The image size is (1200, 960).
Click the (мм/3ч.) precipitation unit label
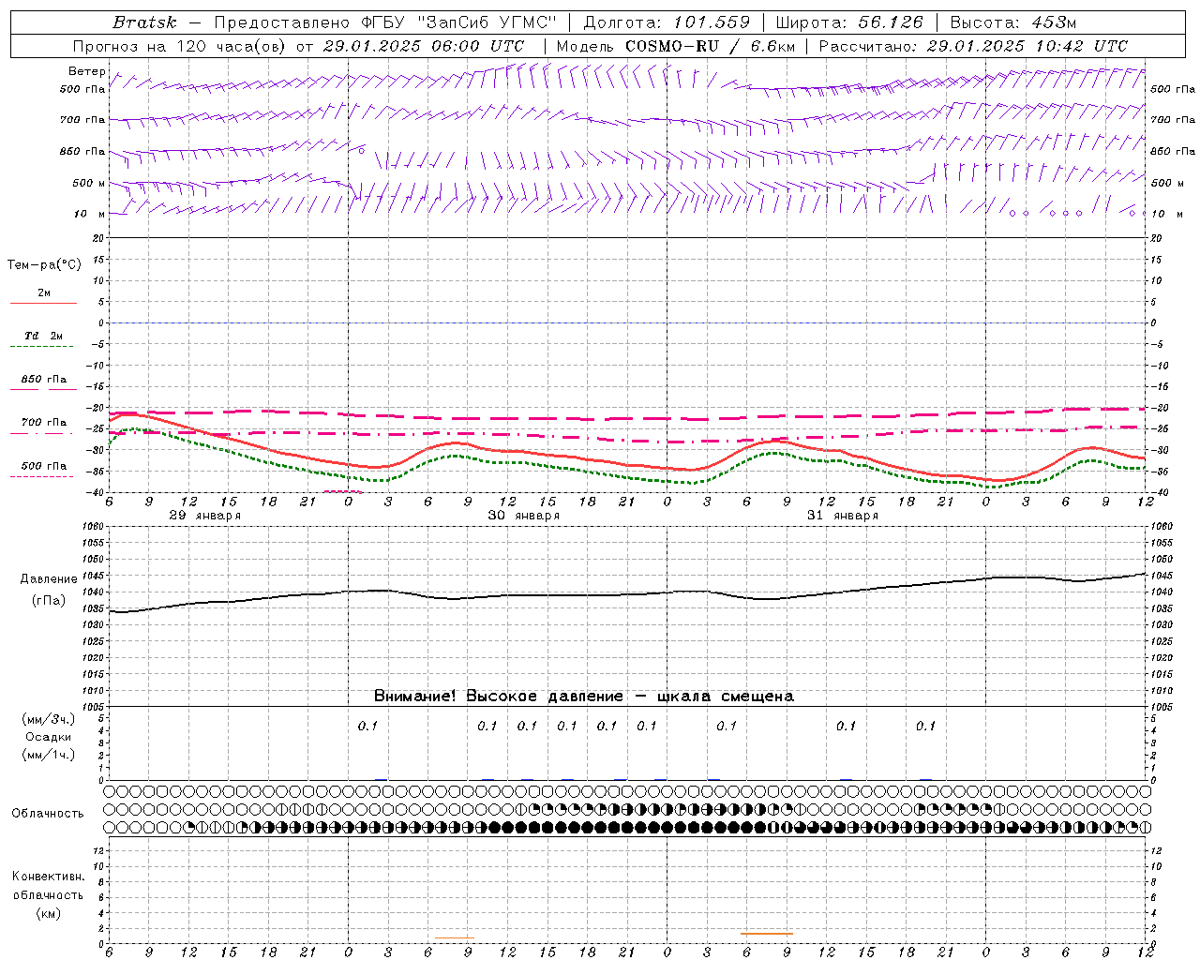(x=49, y=719)
